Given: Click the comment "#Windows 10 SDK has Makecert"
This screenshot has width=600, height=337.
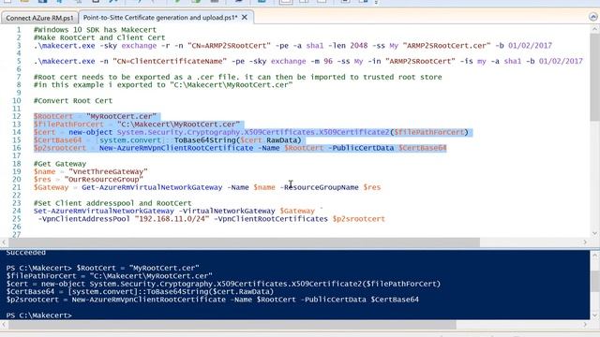Looking at the screenshot, I should tap(95, 30).
